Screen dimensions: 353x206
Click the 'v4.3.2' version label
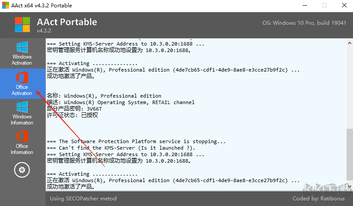point(44,31)
